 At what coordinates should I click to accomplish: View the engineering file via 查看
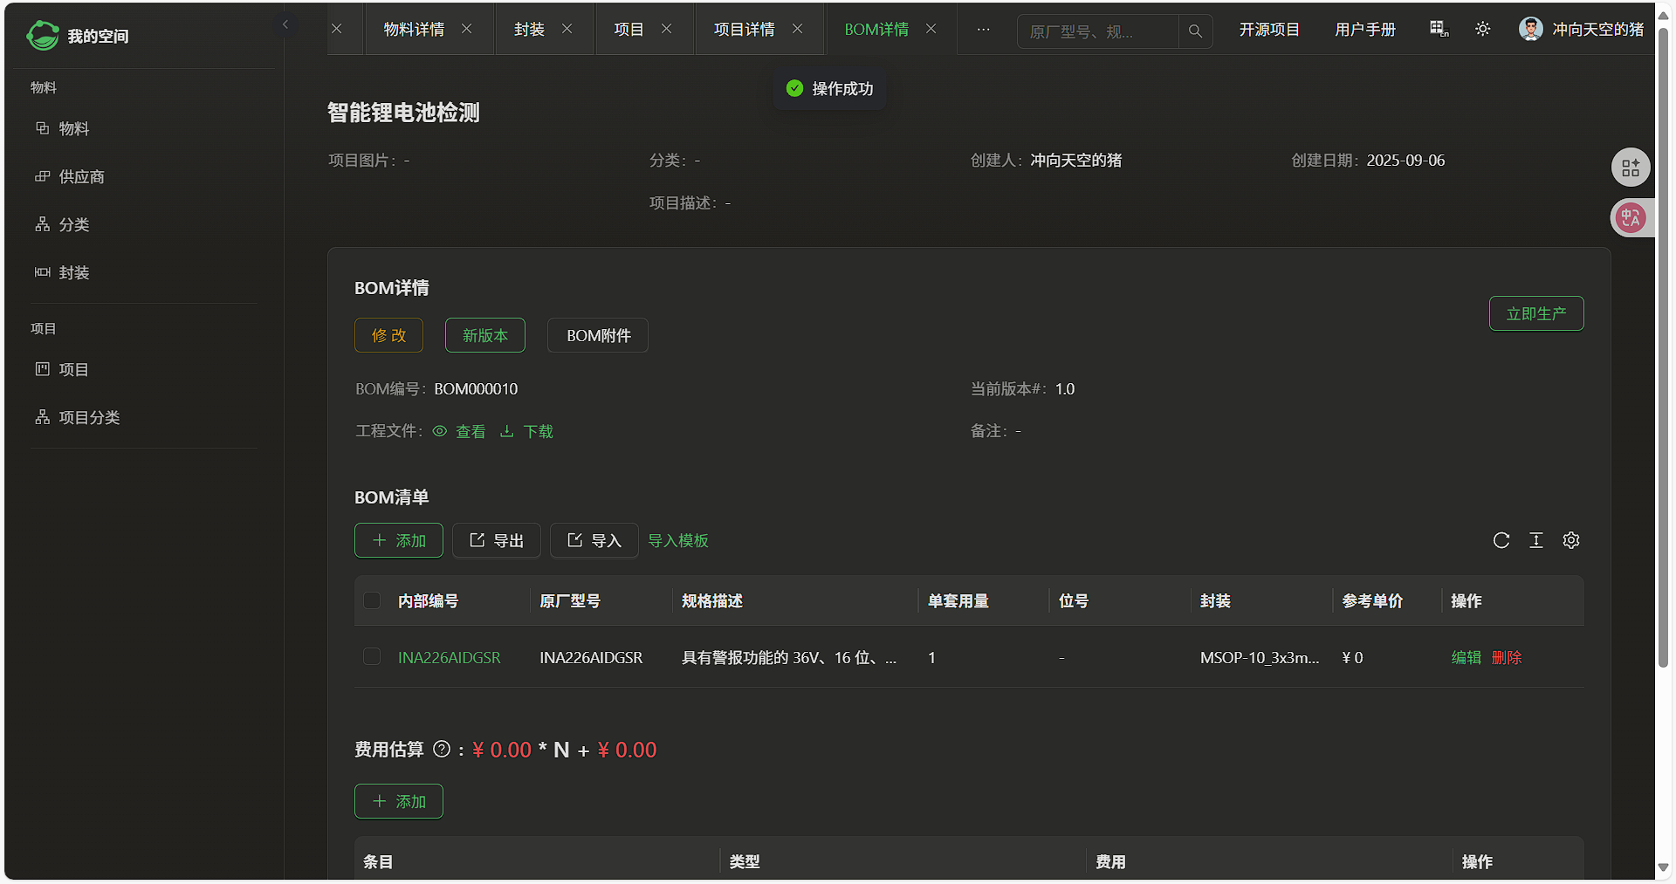pos(460,431)
